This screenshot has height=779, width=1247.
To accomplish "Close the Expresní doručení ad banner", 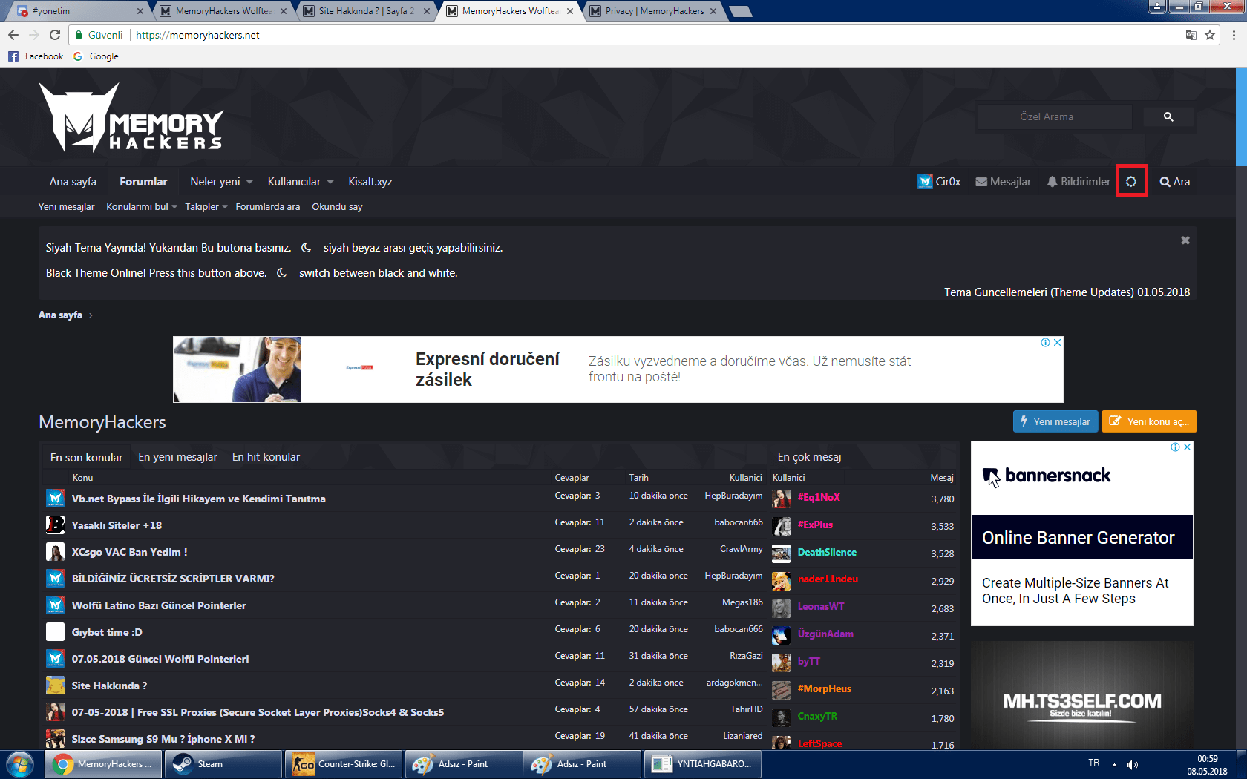I will (x=1058, y=342).
